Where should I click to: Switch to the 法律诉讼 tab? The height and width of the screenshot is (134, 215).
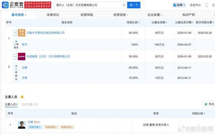coord(53,15)
